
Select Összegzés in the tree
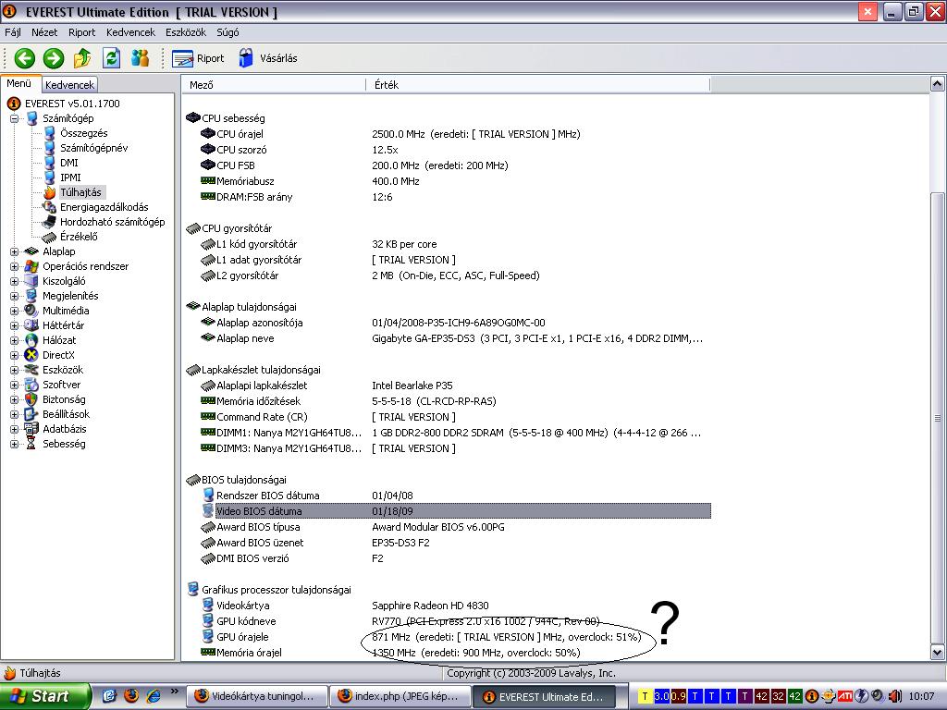[x=83, y=133]
